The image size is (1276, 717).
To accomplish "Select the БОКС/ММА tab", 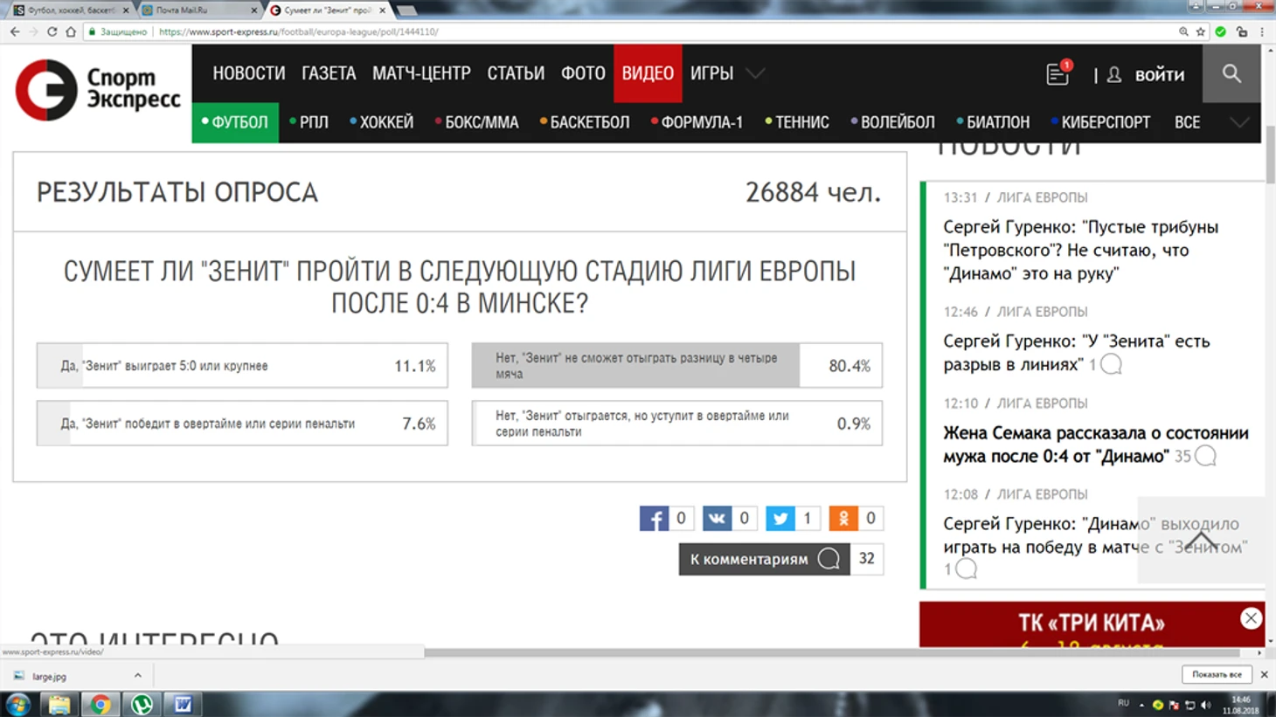I will (477, 122).
